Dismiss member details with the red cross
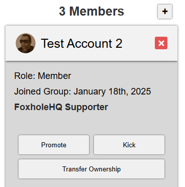This screenshot has height=187, width=185. 161,43
